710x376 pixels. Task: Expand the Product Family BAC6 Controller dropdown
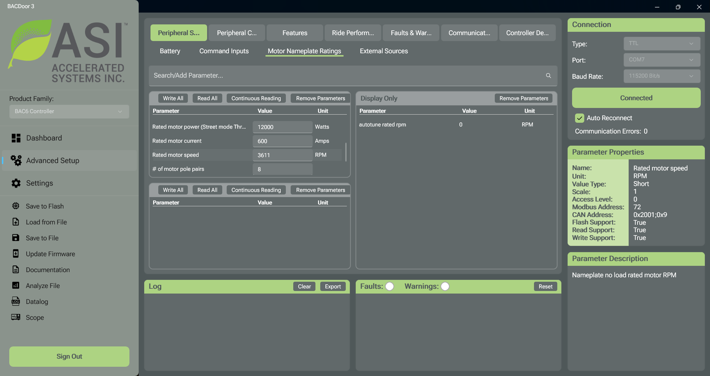69,112
